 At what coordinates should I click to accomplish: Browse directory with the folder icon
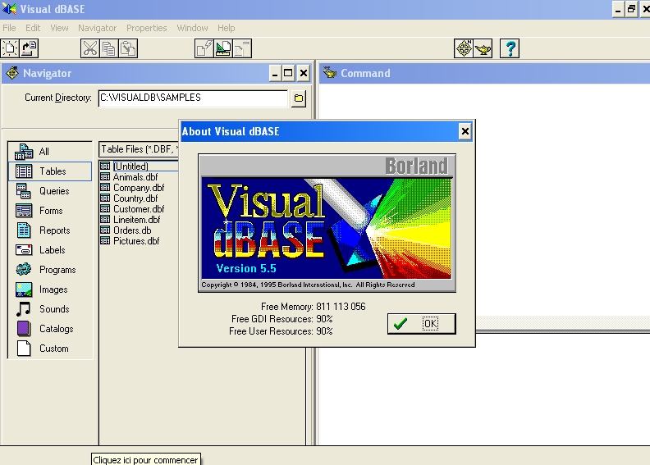pyautogui.click(x=298, y=98)
